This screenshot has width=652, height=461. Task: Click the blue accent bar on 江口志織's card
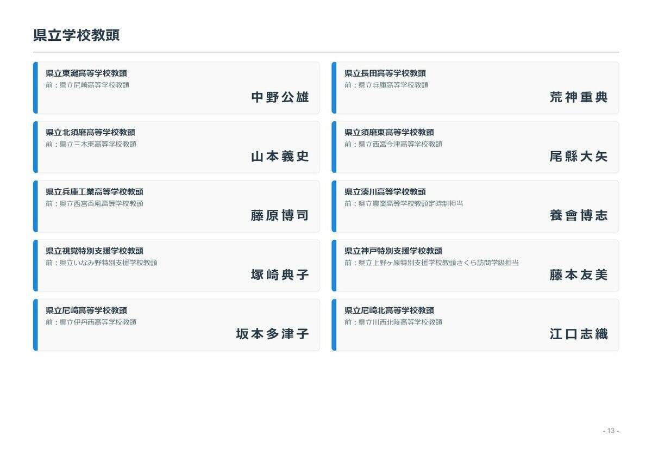335,325
